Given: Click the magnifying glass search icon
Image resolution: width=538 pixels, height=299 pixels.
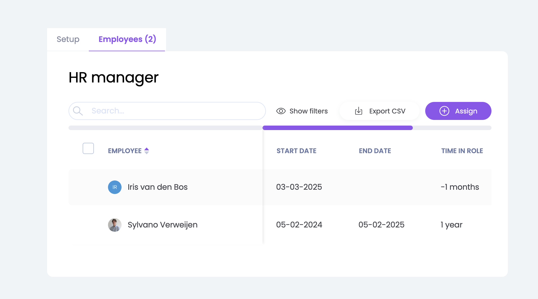Looking at the screenshot, I should tap(78, 111).
